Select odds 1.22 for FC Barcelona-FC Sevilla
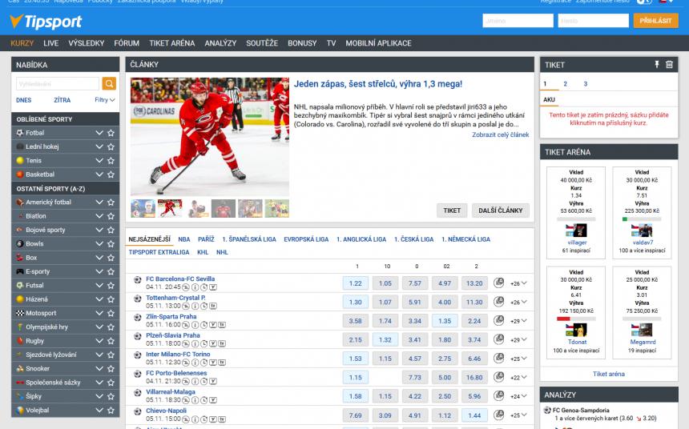This screenshot has height=429, width=689. click(x=355, y=283)
